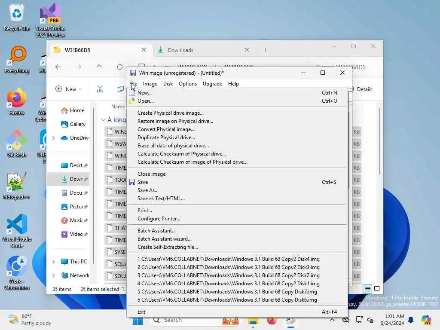Open recent file Copy Disk7.img
This screenshot has width=440, height=330.
[237, 292]
